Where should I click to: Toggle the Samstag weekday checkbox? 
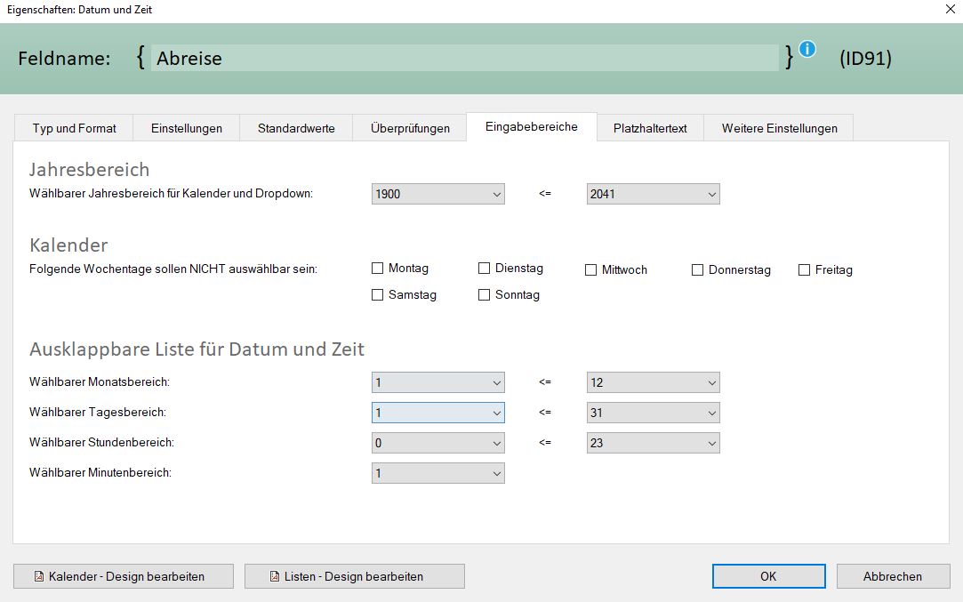click(378, 295)
